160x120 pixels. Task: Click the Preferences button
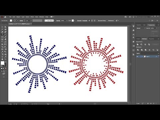[111, 21]
